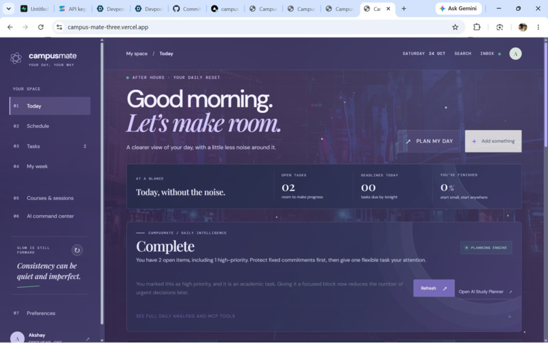Click the Complete heading
The width and height of the screenshot is (548, 343).
coord(165,246)
